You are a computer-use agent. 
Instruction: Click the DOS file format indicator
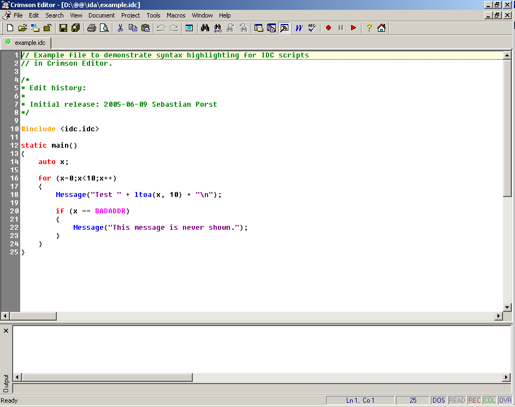(x=439, y=400)
